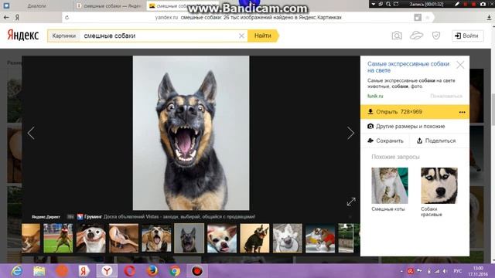
Task: Click Пожаловаться report link
Action: point(446,96)
